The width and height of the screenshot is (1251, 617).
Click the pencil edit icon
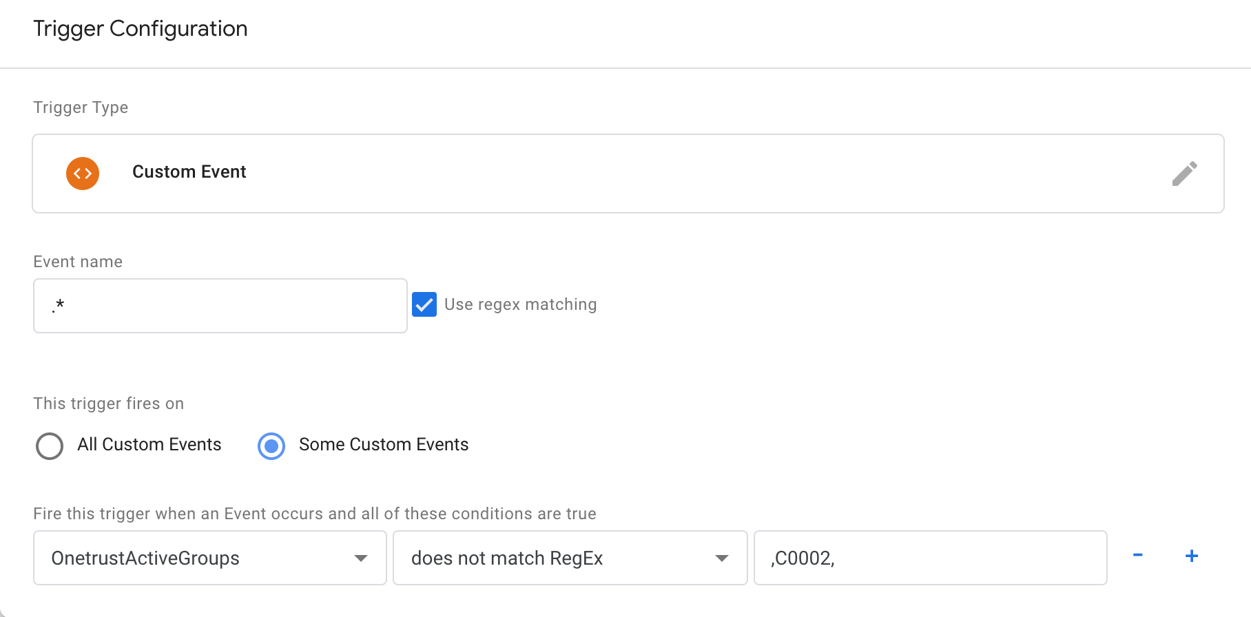click(1184, 174)
